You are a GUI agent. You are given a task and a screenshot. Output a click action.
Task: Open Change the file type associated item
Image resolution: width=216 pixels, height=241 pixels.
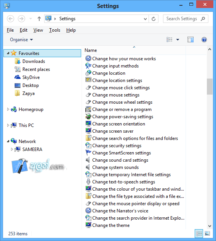click(x=135, y=196)
